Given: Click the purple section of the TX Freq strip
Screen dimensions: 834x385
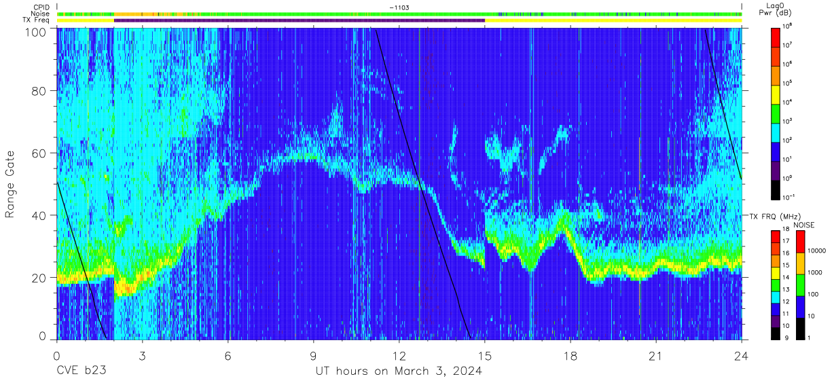Looking at the screenshot, I should click(300, 20).
